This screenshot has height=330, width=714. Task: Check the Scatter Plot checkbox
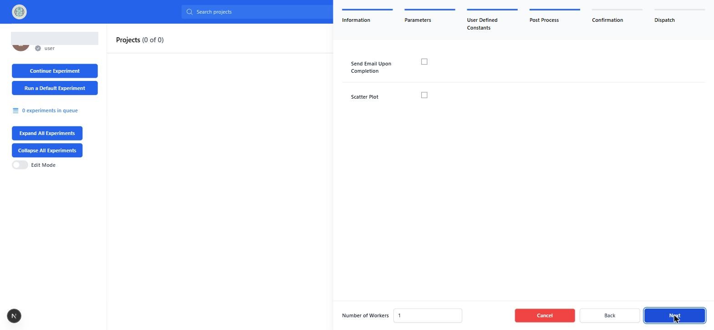point(424,95)
